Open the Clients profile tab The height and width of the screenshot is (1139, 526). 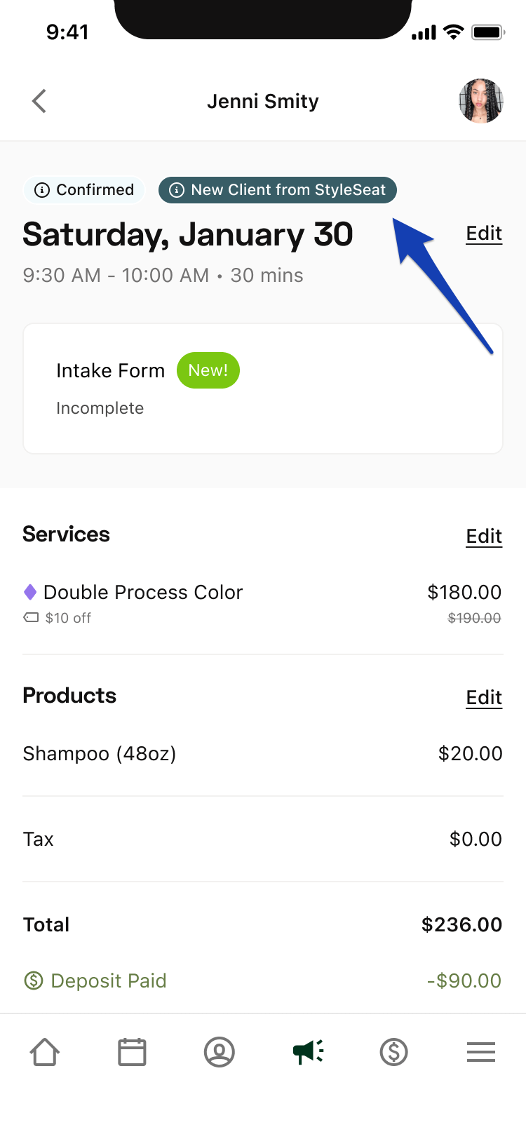point(220,1053)
